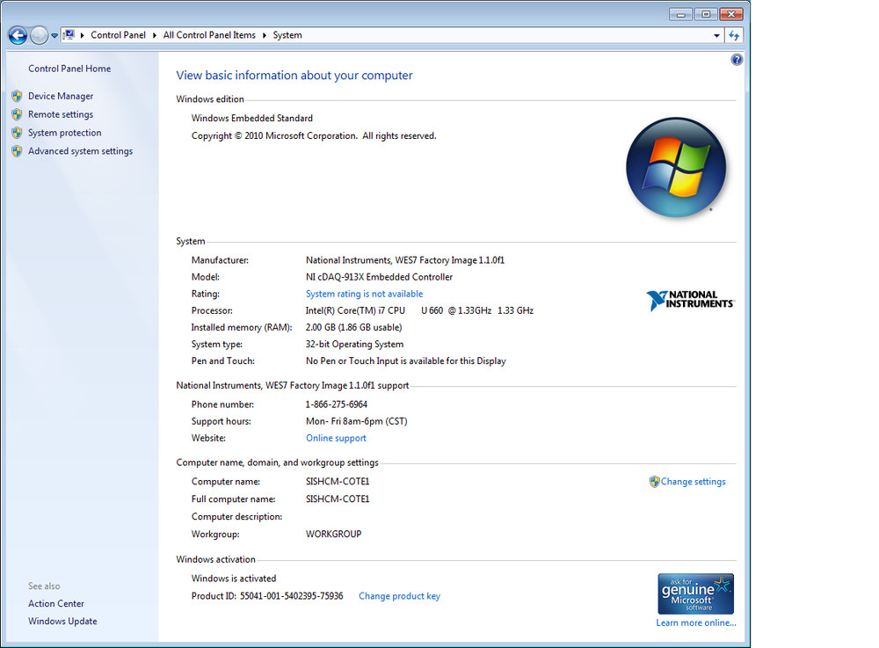This screenshot has height=648, width=879.
Task: Click the phone number 1-866-275-6964
Action: coord(337,404)
